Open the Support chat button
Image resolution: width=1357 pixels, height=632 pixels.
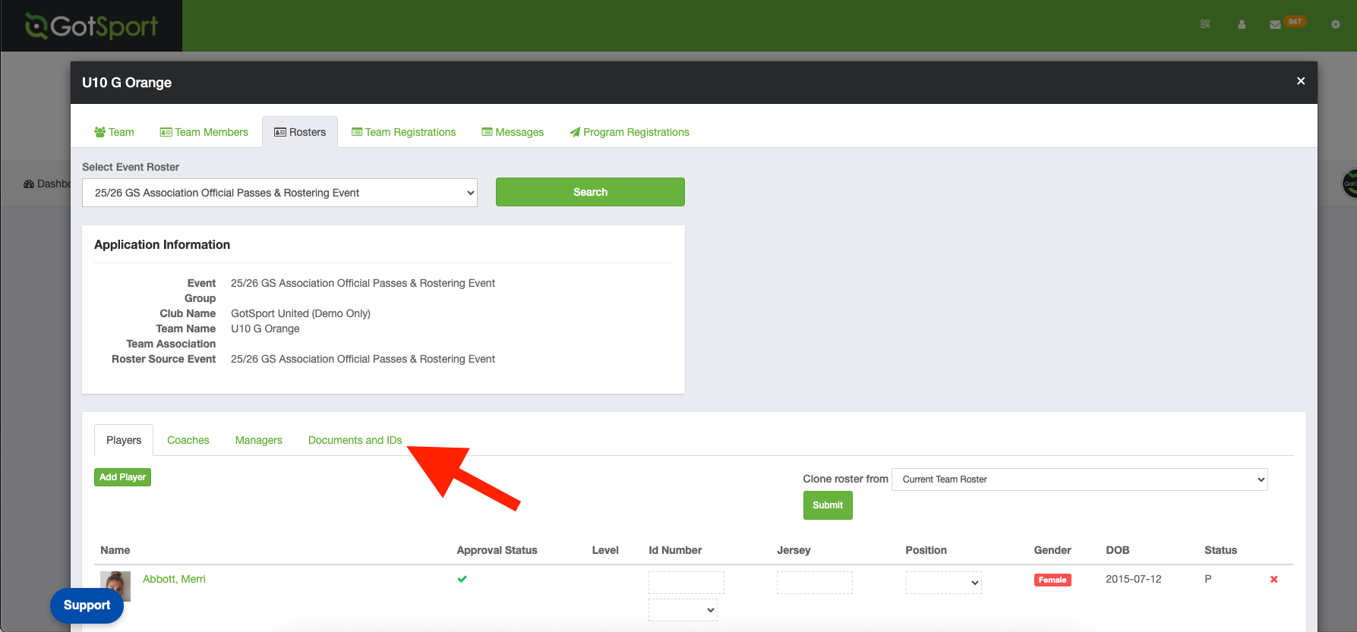(87, 605)
